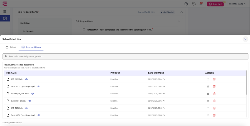Screen dimensions: 250x126
Task: Collapse the inner Epic Request Form section
Action: pyautogui.click(x=179, y=21)
